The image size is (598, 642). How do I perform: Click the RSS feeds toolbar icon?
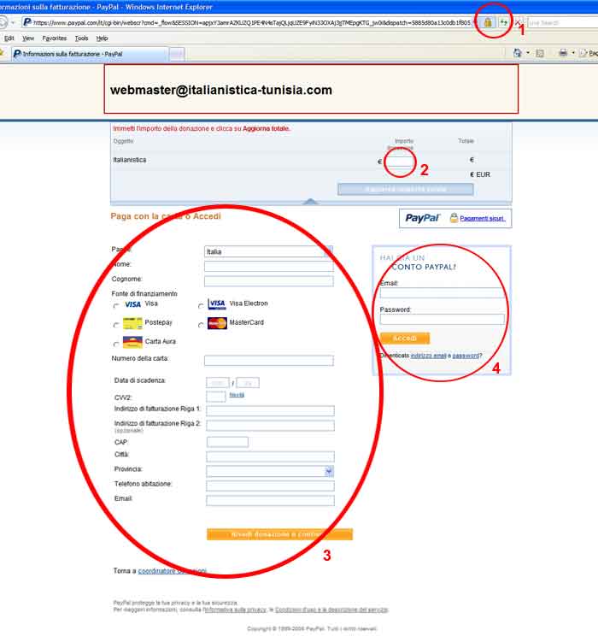click(x=540, y=53)
